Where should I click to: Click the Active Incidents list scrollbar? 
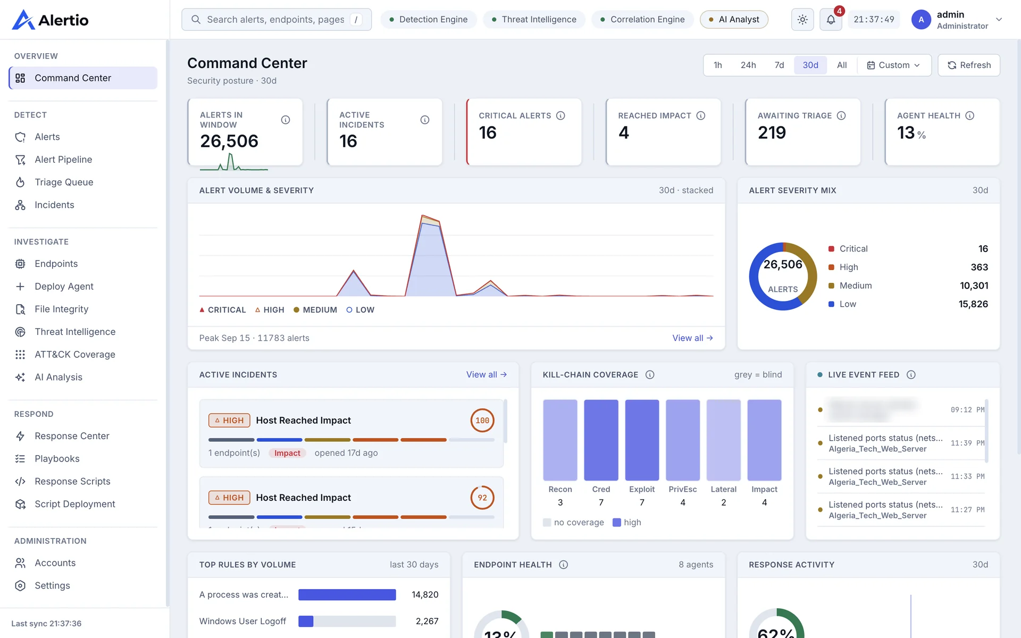(x=505, y=421)
